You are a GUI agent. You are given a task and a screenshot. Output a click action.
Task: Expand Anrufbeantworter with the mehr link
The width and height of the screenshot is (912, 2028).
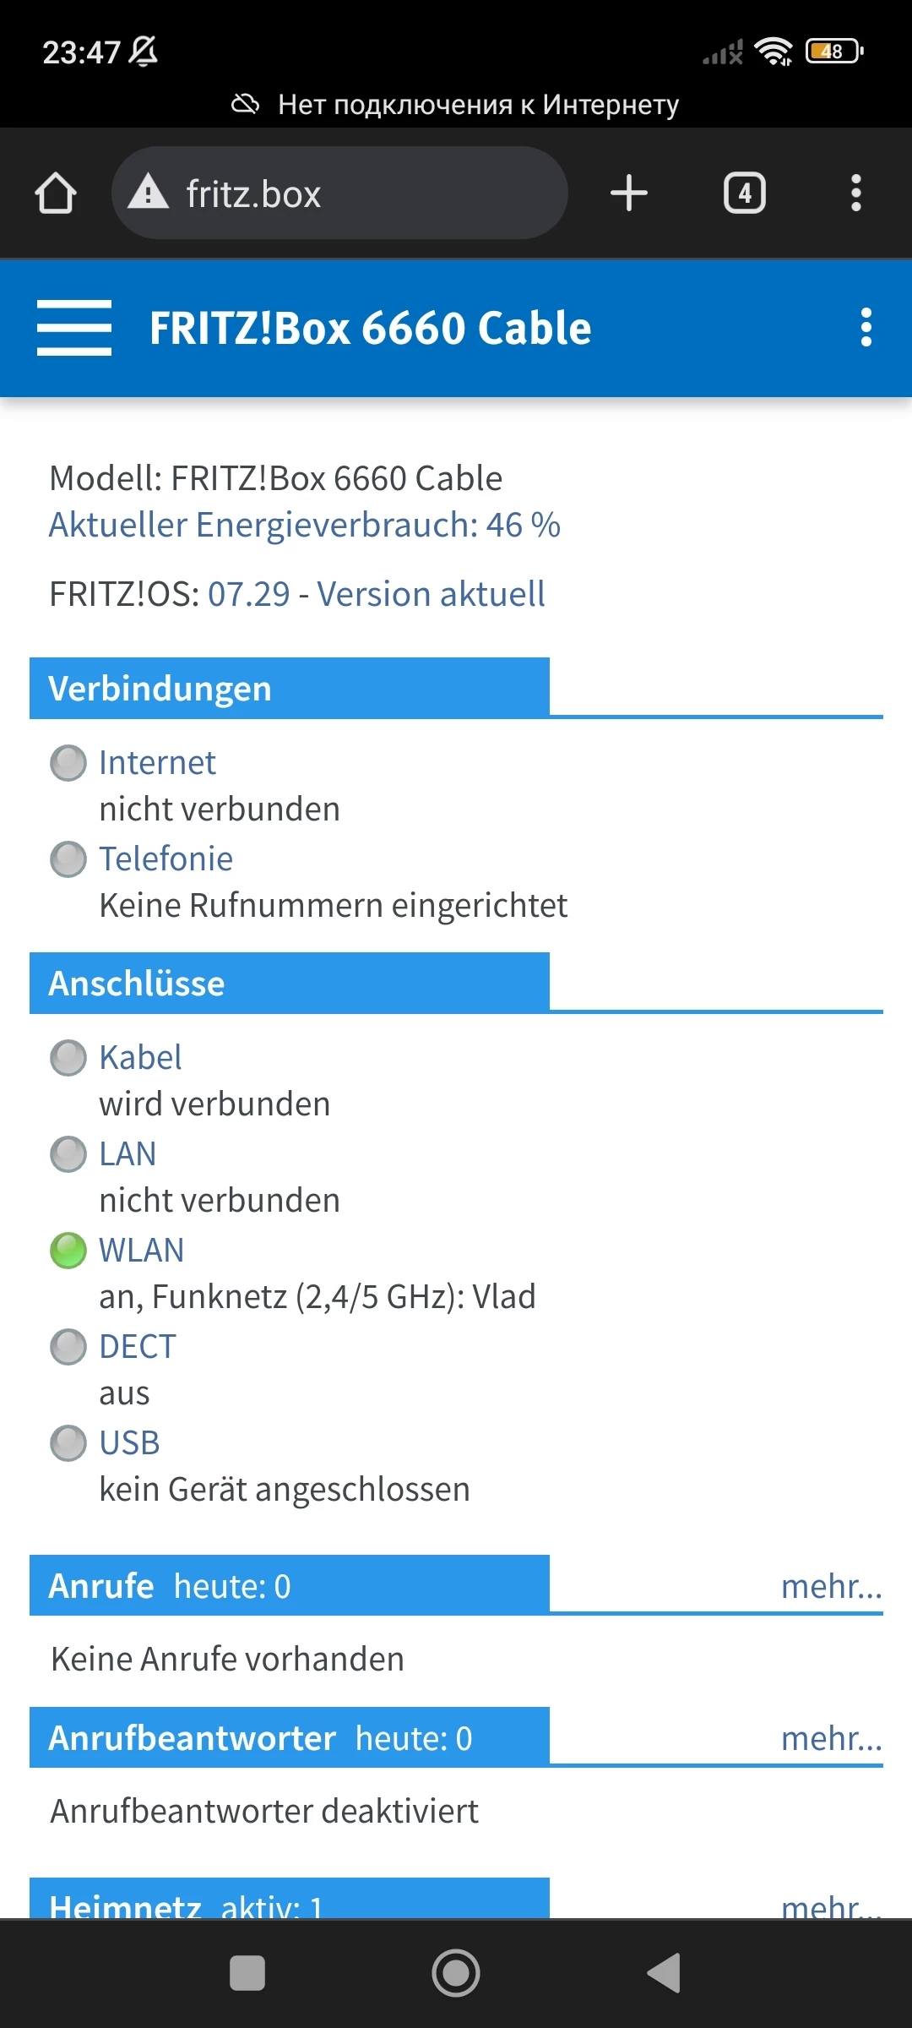pos(831,1738)
